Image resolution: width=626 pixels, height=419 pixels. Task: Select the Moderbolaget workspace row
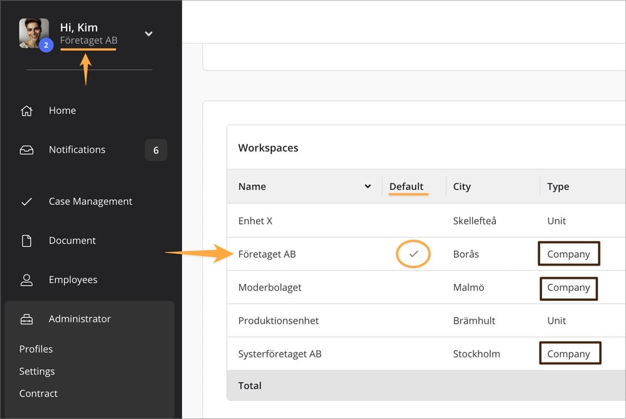click(426, 287)
